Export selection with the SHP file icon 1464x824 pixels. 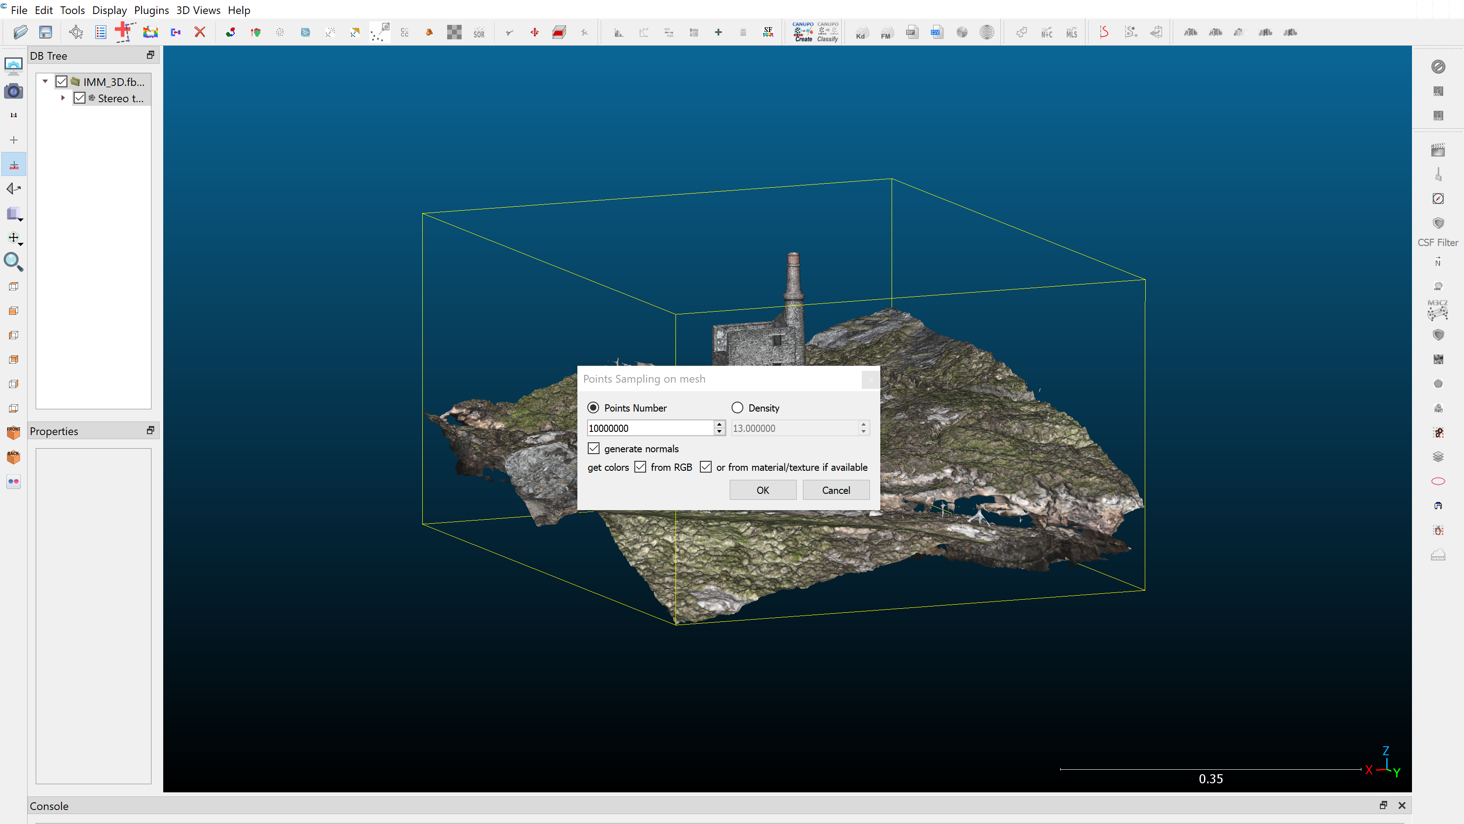point(912,33)
